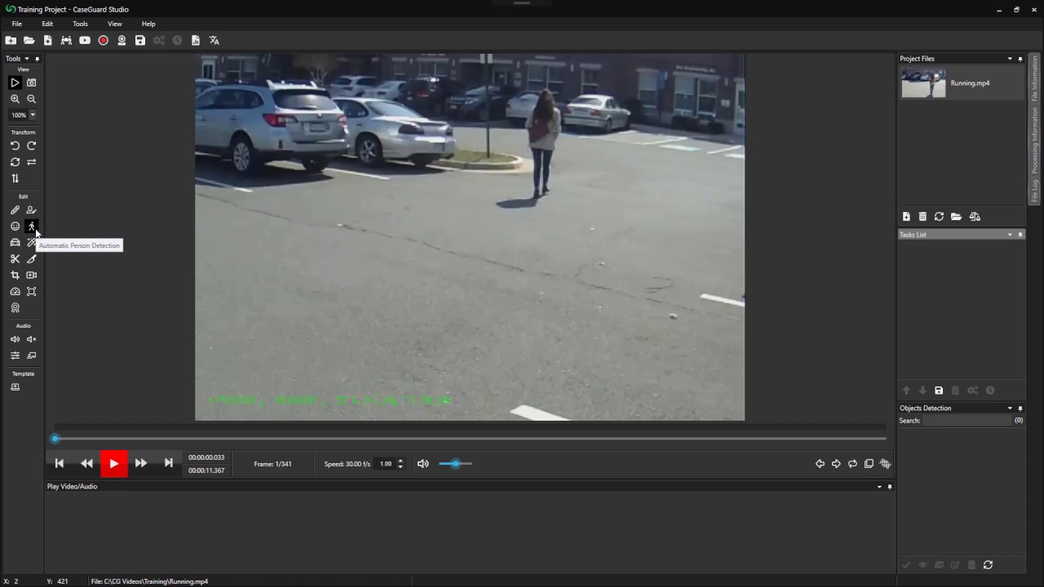This screenshot has height=587, width=1044.
Task: Click the flip horizontal arrows tool
Action: (x=32, y=162)
